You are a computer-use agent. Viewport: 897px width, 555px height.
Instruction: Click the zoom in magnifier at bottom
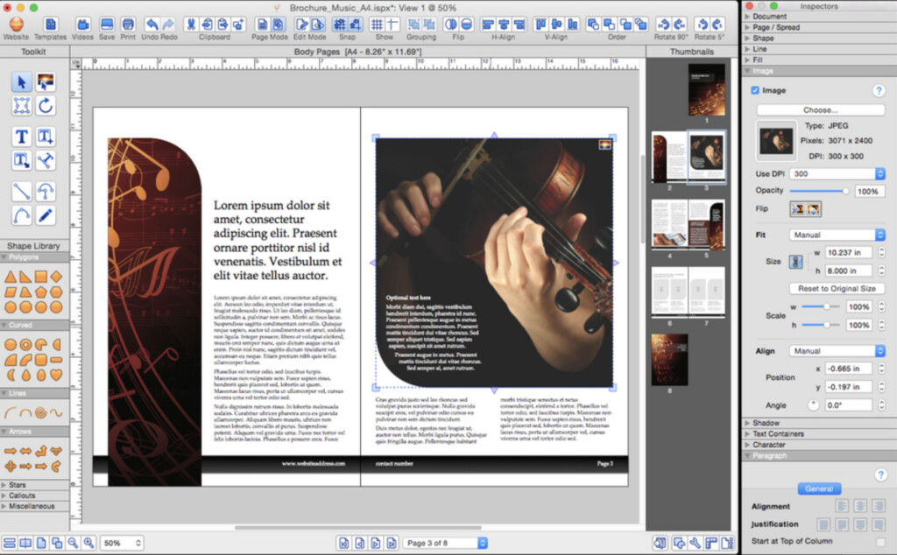(x=88, y=543)
